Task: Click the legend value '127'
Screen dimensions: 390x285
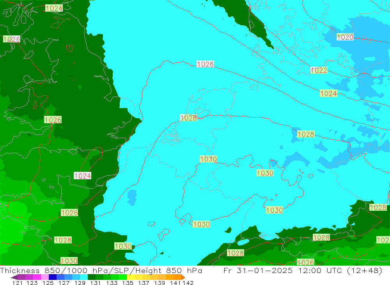Action: (64, 283)
